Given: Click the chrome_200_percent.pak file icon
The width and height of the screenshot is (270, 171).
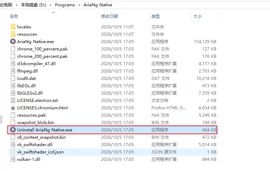Looking at the screenshot, I should coord(13,56).
